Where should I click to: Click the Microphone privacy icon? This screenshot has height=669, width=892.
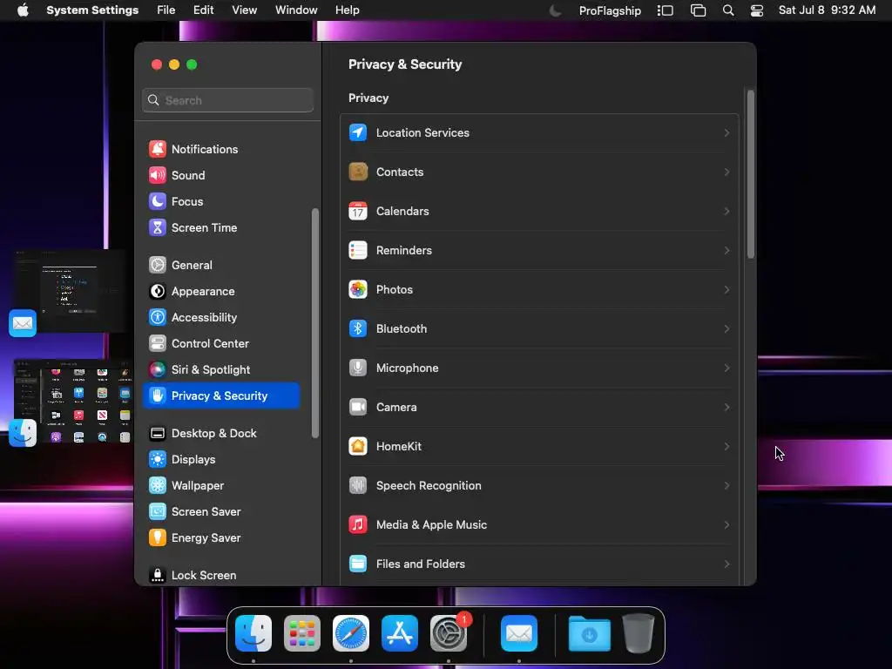coord(358,368)
